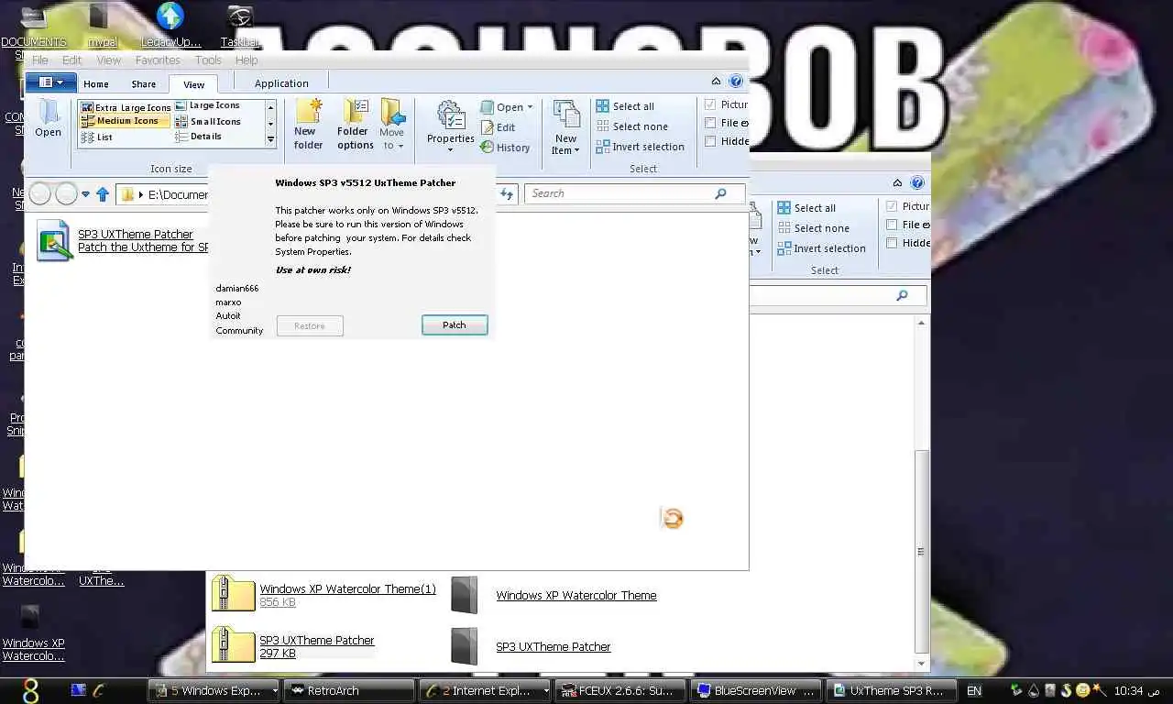Toggle Hidden items checkbox in back window
Screen dimensions: 1173x704
(x=892, y=243)
